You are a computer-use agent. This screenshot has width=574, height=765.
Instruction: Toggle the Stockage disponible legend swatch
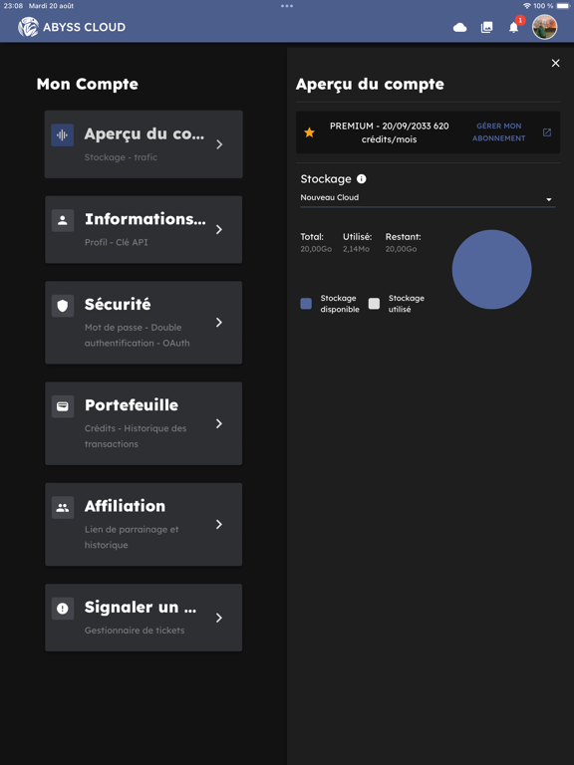pos(306,304)
